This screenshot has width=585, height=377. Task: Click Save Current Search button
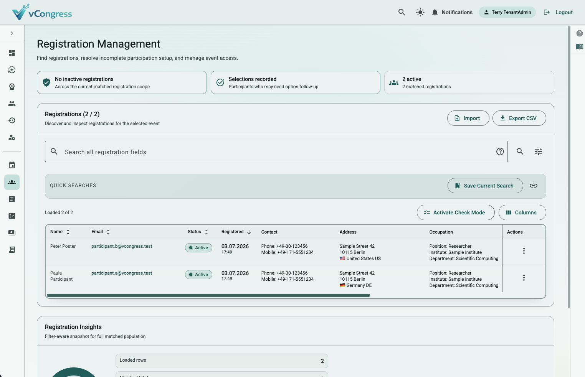(485, 186)
